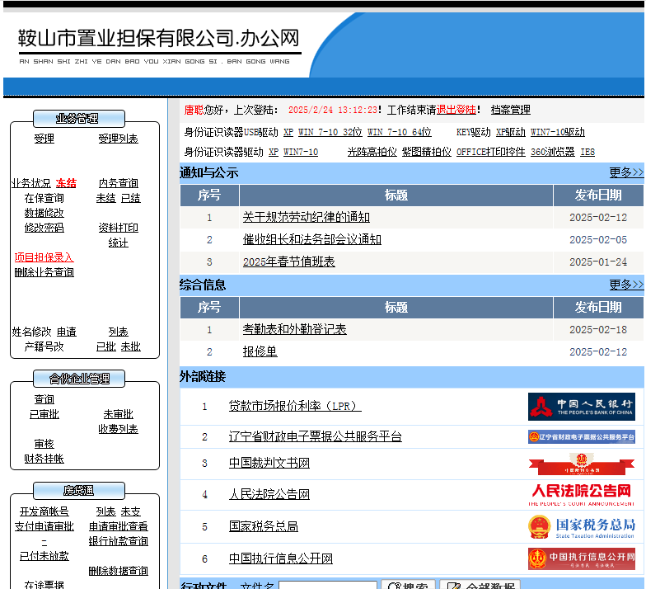Open the 2025年春节值班表 notice

point(288,262)
